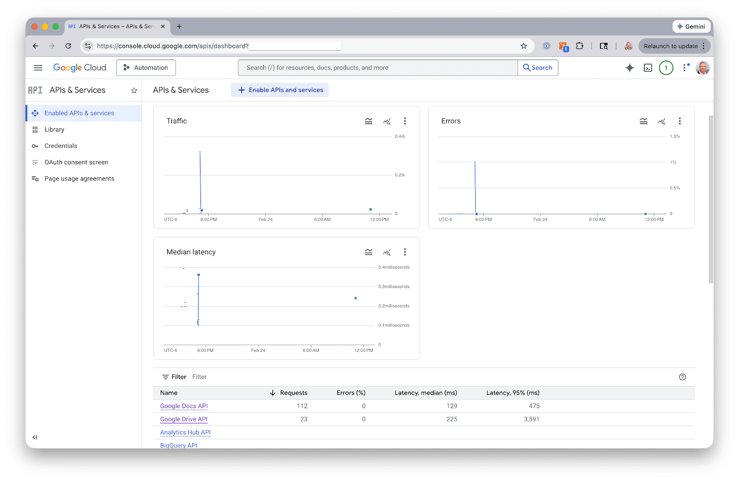View notifications showing count 1
The image size is (739, 482).
tap(666, 67)
